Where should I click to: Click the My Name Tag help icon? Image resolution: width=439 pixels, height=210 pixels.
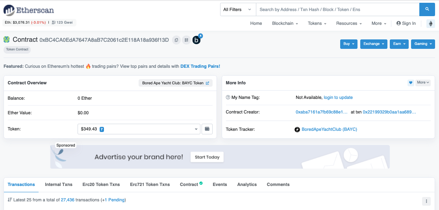click(x=228, y=97)
